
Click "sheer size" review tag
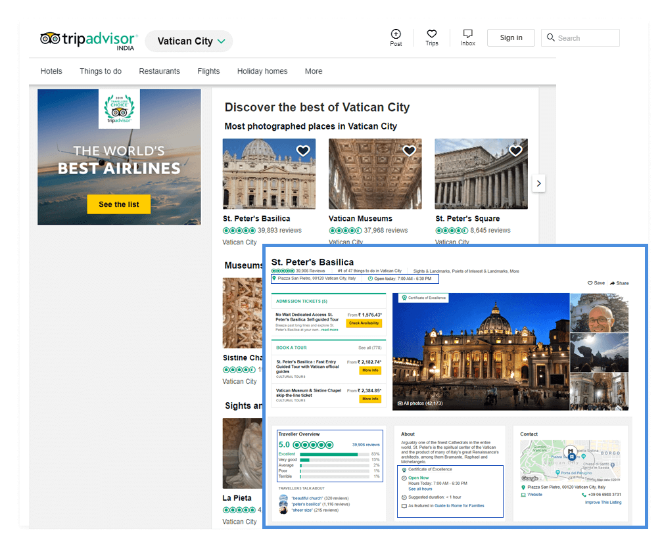302,510
